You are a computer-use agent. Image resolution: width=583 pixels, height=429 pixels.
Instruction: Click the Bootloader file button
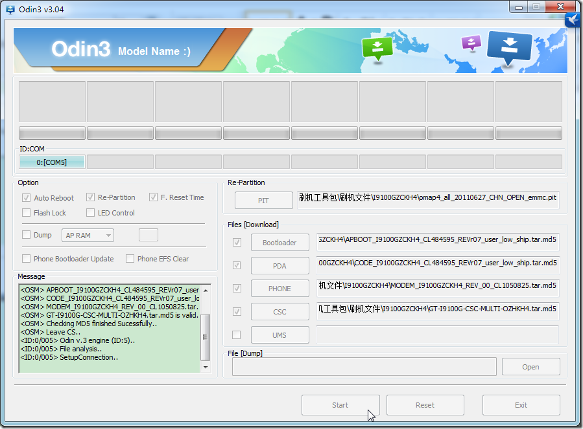(280, 243)
